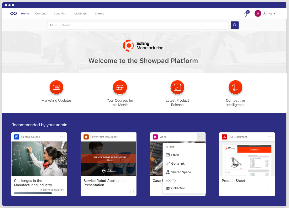The width and height of the screenshot is (289, 208).
Task: Open the notifications bell
Action: click(x=245, y=14)
